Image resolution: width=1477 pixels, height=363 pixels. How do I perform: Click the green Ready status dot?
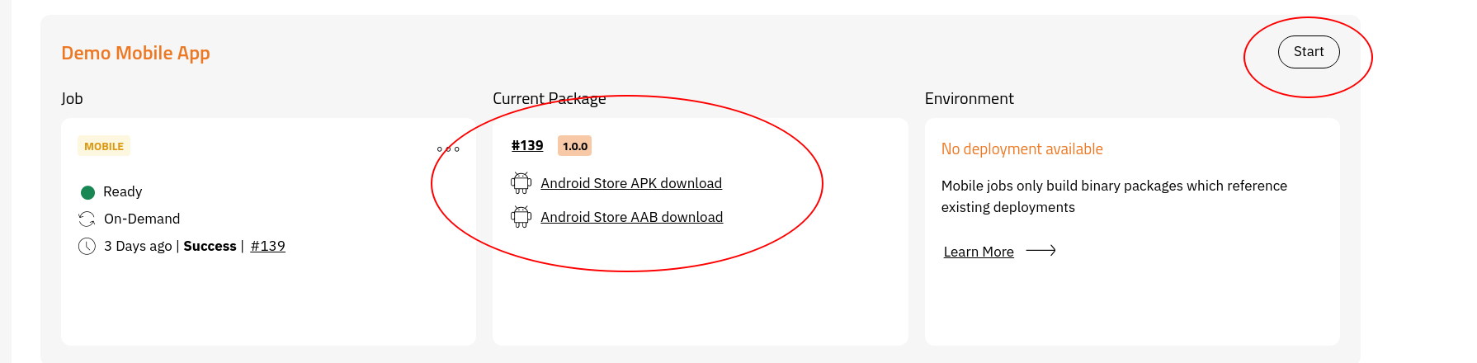[87, 192]
